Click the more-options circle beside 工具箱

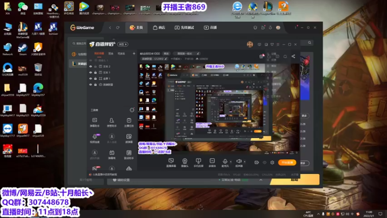click(x=132, y=110)
